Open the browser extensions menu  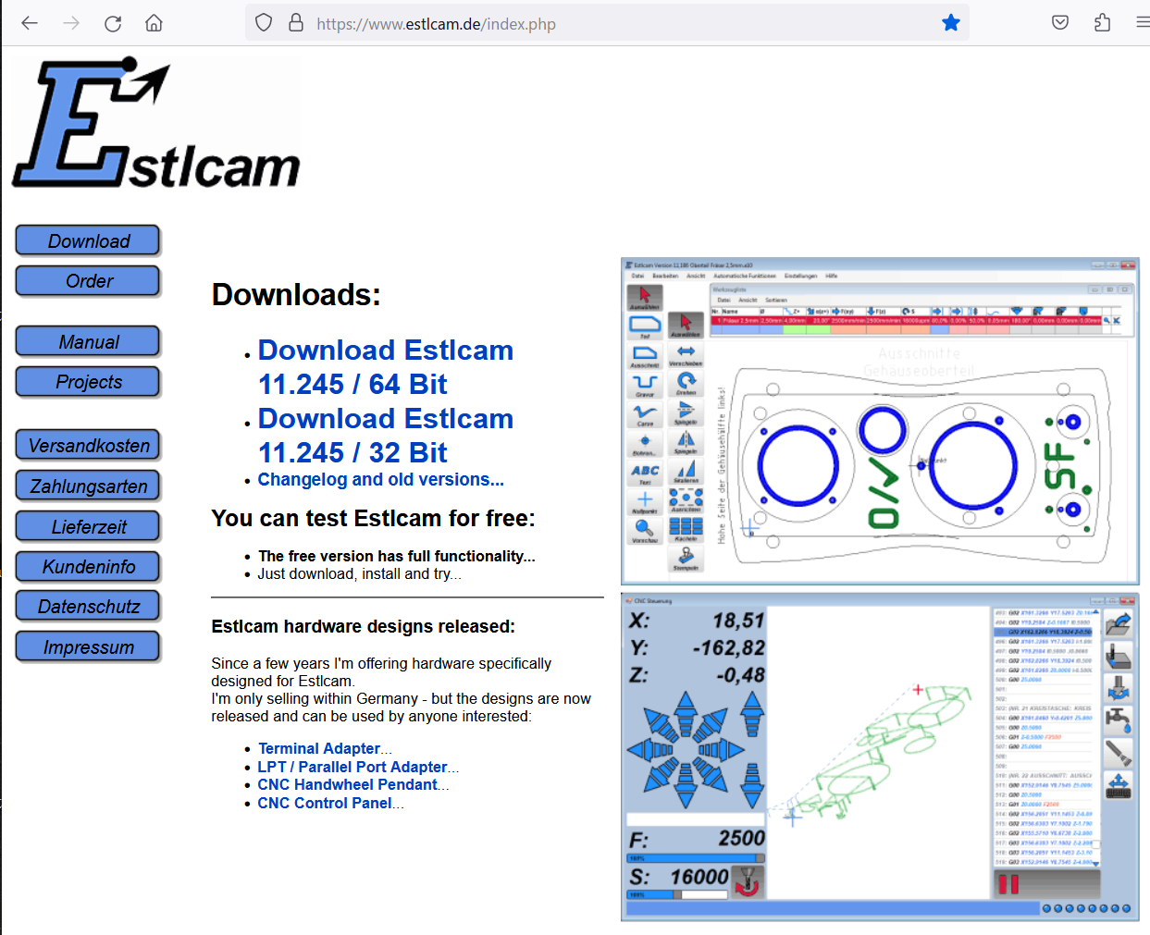click(x=1102, y=23)
